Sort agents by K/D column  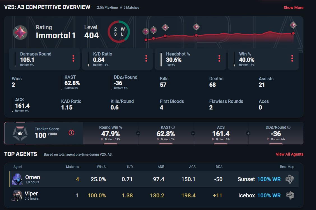(130, 167)
